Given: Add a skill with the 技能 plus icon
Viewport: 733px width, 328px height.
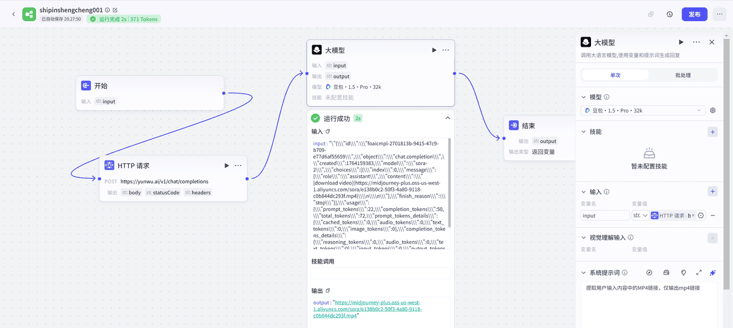Looking at the screenshot, I should coord(712,132).
